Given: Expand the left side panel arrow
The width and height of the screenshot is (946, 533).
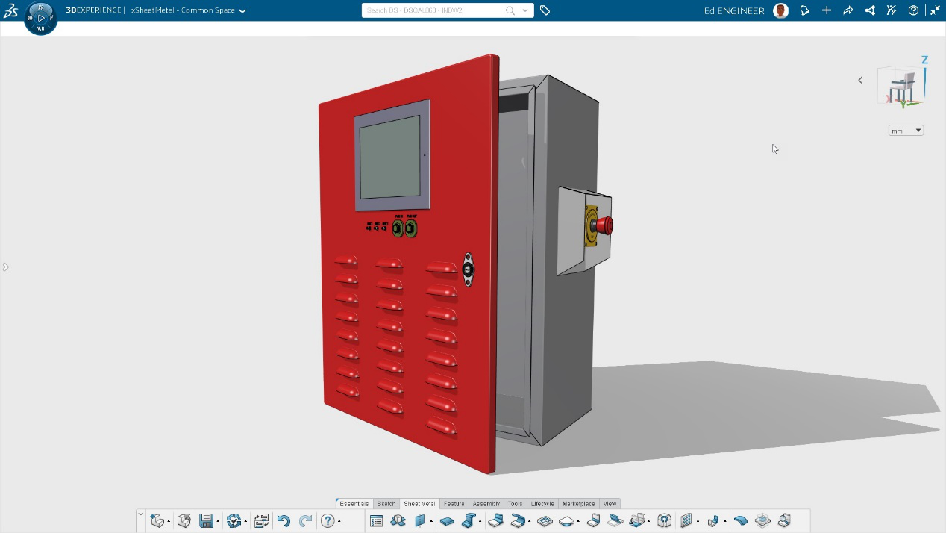Looking at the screenshot, I should [5, 266].
